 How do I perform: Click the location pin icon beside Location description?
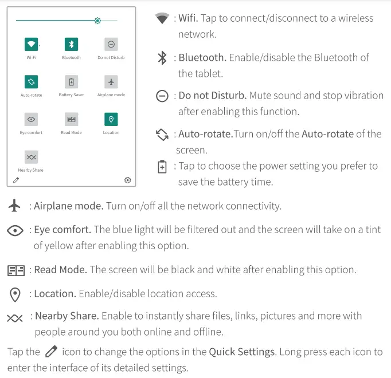pos(15,294)
